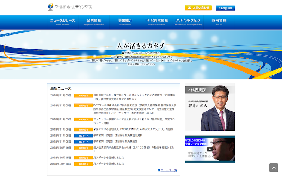Open the お問い合わせ contact button

(198, 8)
